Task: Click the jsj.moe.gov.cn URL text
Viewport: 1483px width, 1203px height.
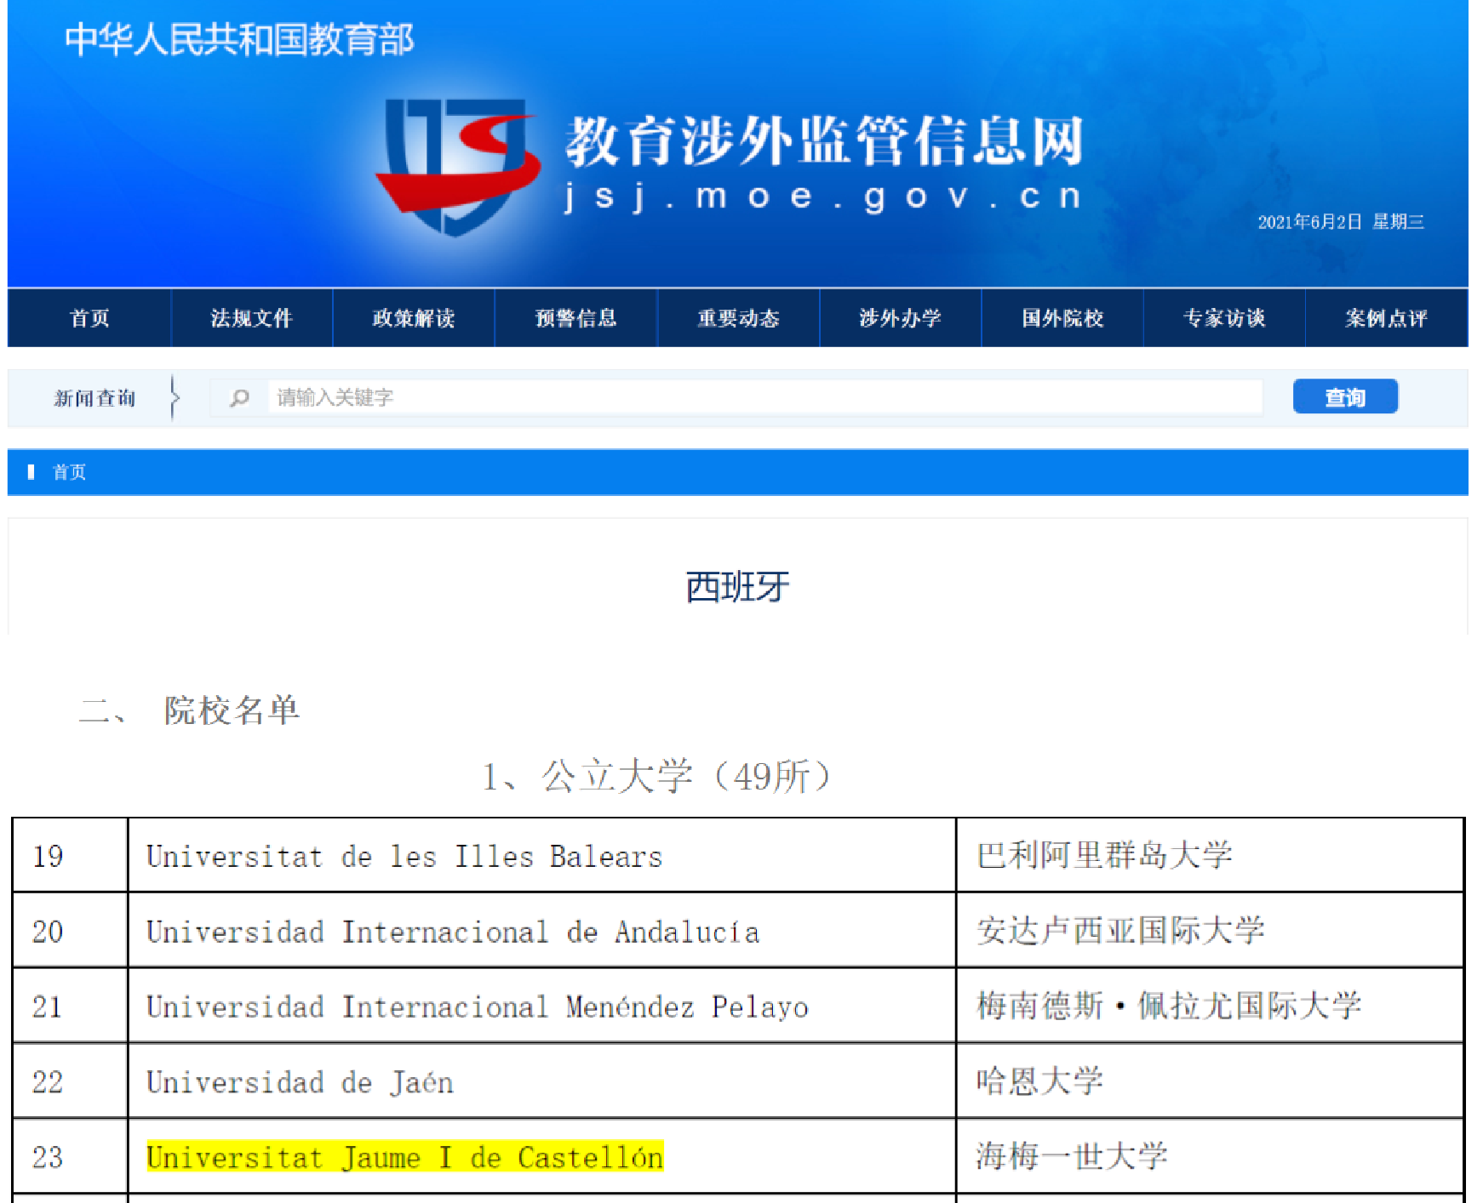Action: [x=823, y=197]
